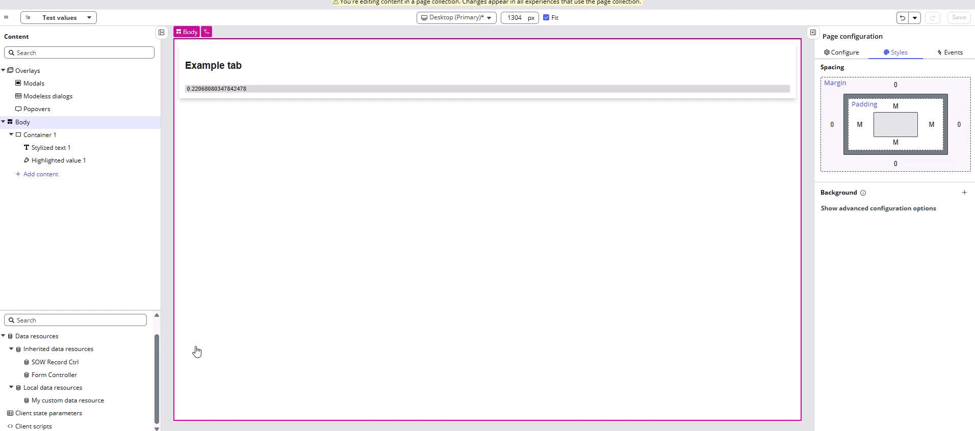
Task: Select My custom data resource
Action: 67,400
